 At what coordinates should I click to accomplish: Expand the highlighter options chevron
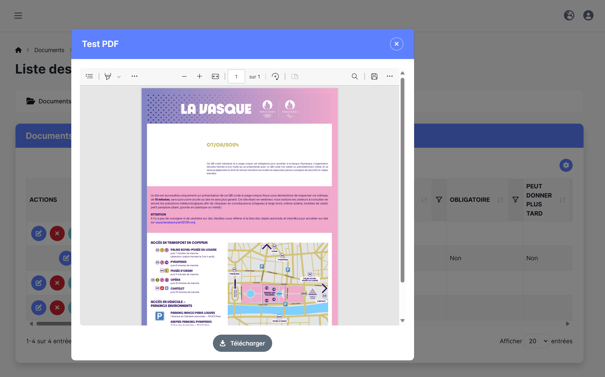tap(119, 77)
